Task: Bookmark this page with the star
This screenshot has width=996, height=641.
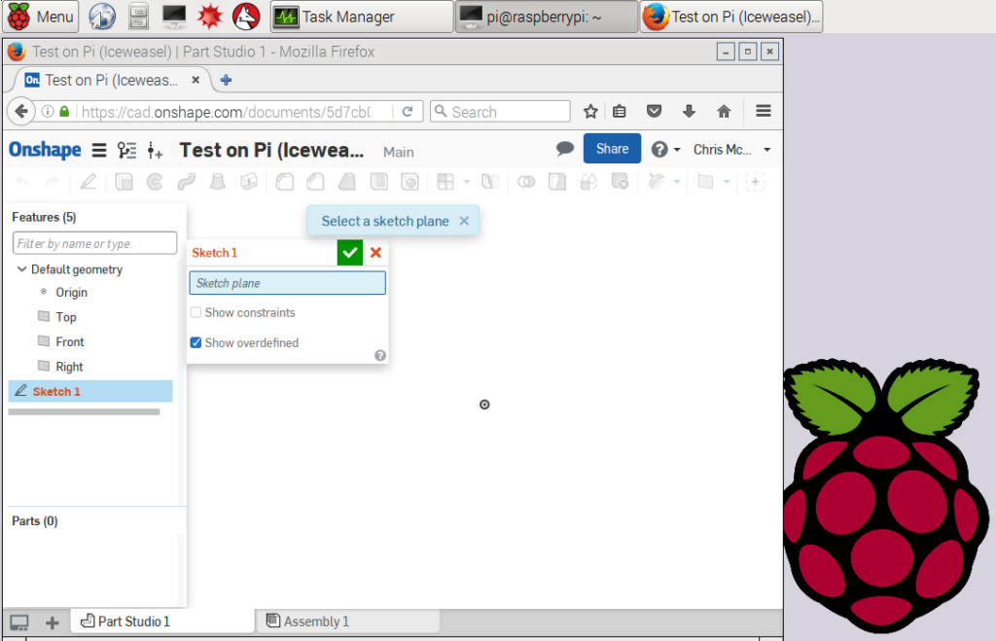Action: (x=590, y=112)
